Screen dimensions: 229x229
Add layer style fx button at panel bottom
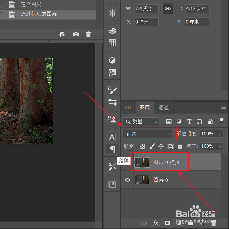pyautogui.click(x=156, y=223)
